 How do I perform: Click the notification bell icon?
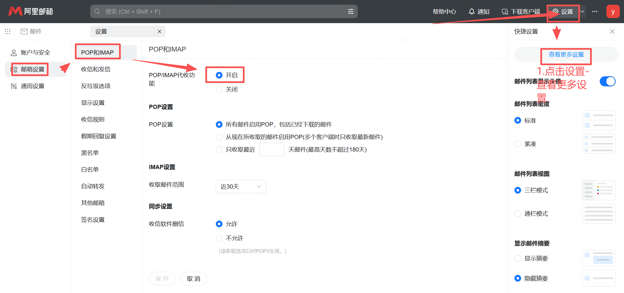[471, 11]
